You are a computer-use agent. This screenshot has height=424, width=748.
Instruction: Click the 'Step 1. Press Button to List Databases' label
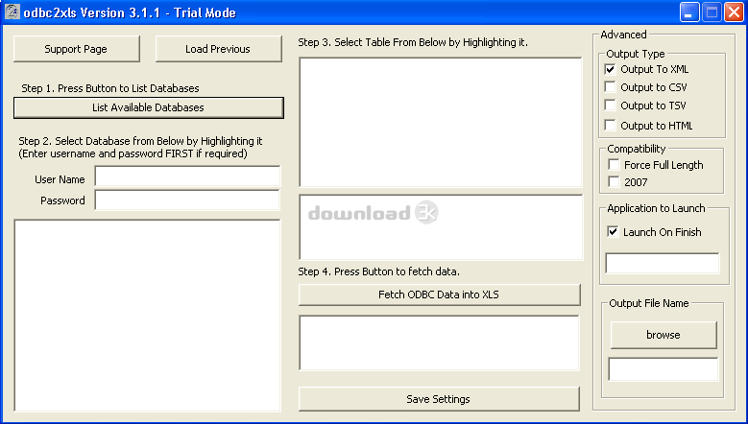click(110, 88)
